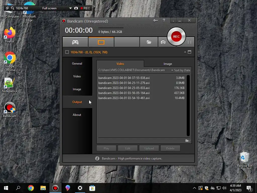Open the Bandicam desktop shortcut

[x=10, y=110]
